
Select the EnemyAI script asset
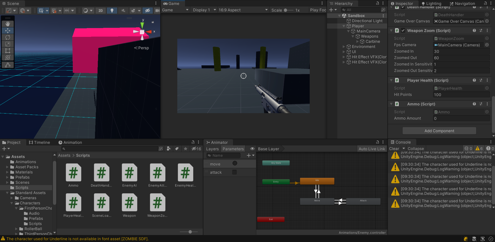(129, 176)
